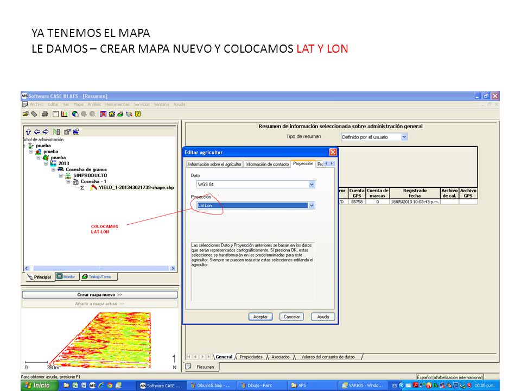Collapse the Cosecha - 1 tree node
The width and height of the screenshot is (521, 391).
(x=68, y=181)
